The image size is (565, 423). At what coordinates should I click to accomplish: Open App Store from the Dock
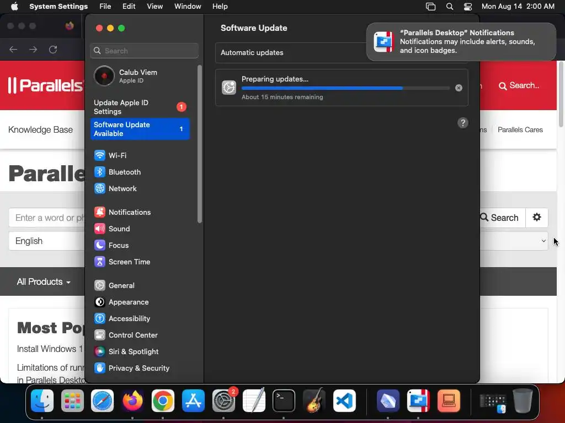click(x=193, y=401)
